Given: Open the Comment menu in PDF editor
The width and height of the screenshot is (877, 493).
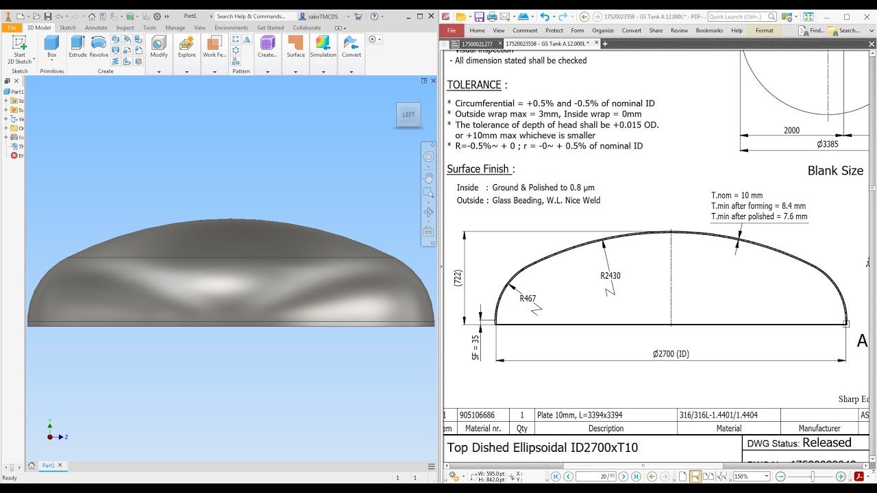Looking at the screenshot, I should [x=525, y=31].
